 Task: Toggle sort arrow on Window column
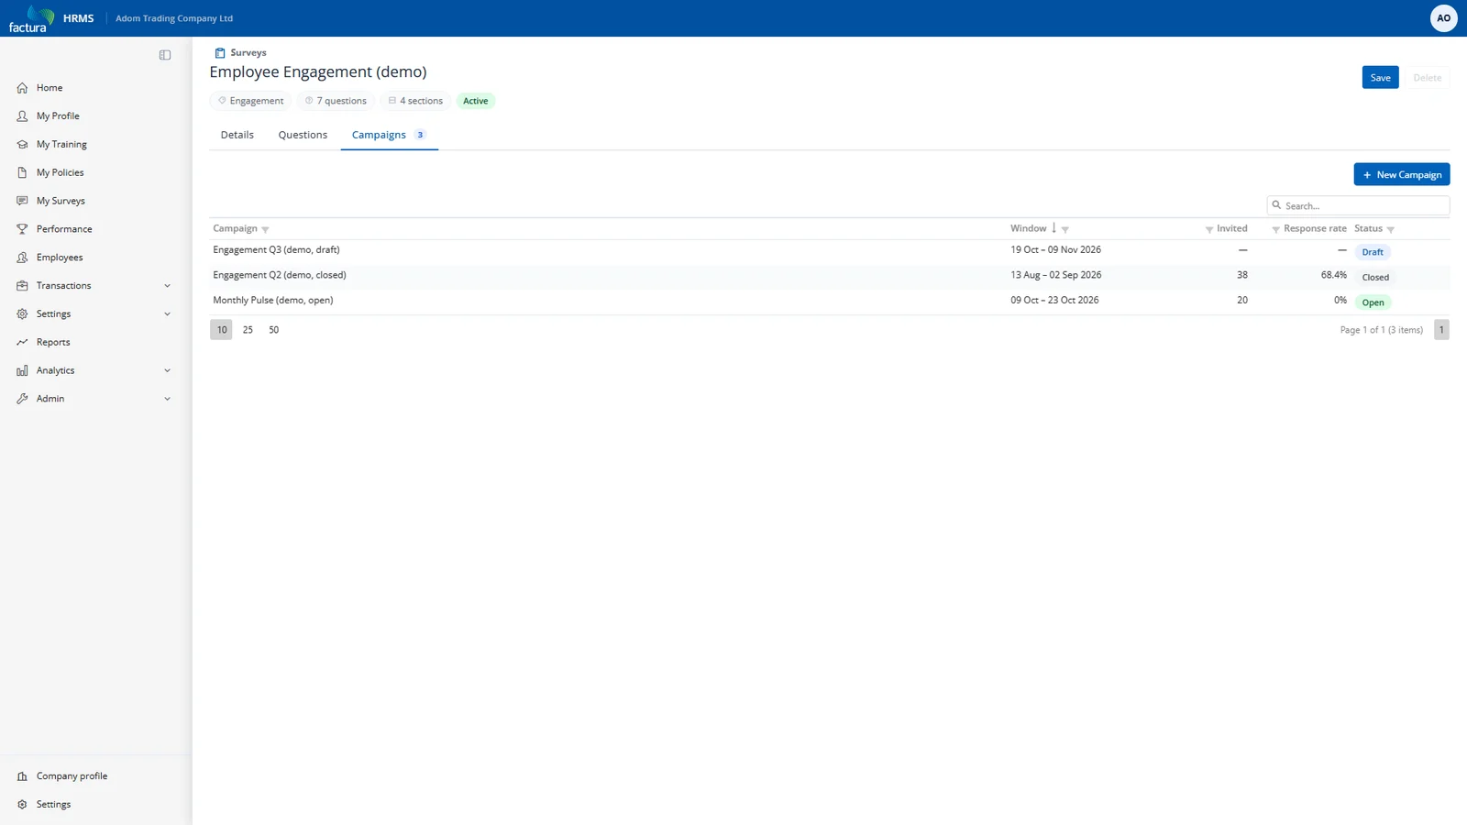tap(1054, 228)
